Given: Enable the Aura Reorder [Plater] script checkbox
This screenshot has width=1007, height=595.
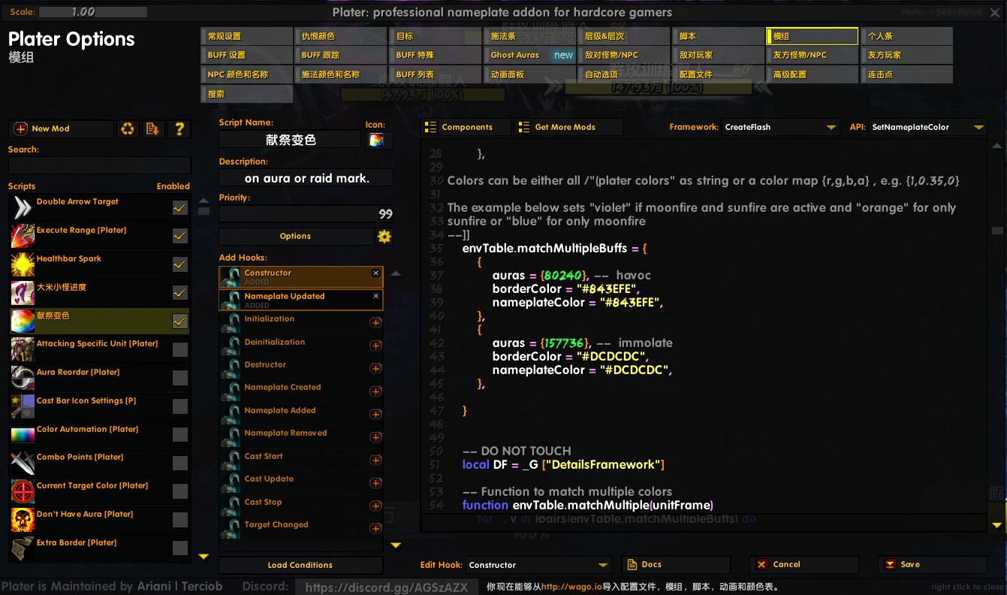Looking at the screenshot, I should [180, 378].
